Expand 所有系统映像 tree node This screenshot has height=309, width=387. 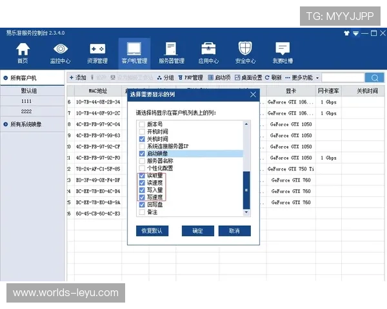(5, 124)
